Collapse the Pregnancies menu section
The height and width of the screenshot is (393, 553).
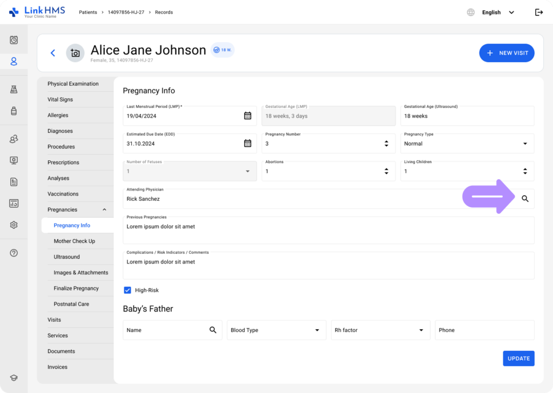(104, 210)
